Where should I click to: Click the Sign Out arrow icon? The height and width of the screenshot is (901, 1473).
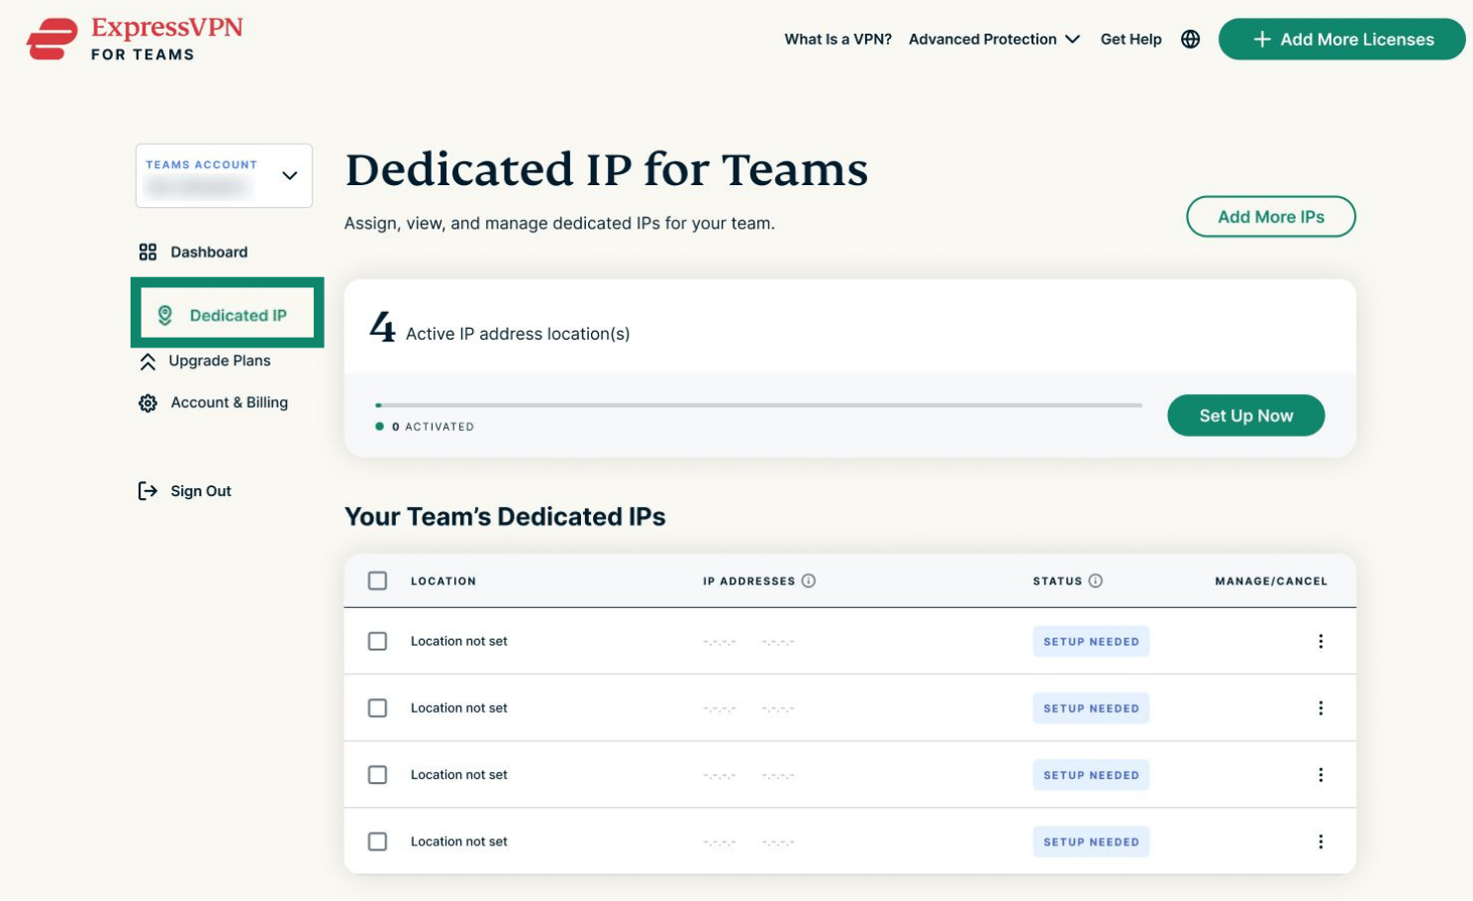[147, 491]
